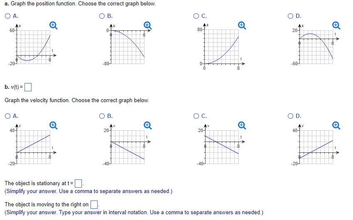This screenshot has width=353, height=220.
Task: Pick option B for velocity graph
Action: coord(102,115)
